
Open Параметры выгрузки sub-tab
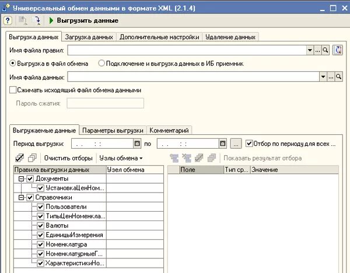113,130
